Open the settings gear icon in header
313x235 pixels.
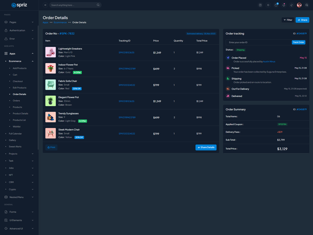coord(307,5)
